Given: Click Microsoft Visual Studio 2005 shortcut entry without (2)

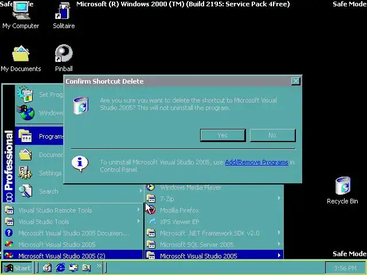Looking at the screenshot, I should 73,245.
